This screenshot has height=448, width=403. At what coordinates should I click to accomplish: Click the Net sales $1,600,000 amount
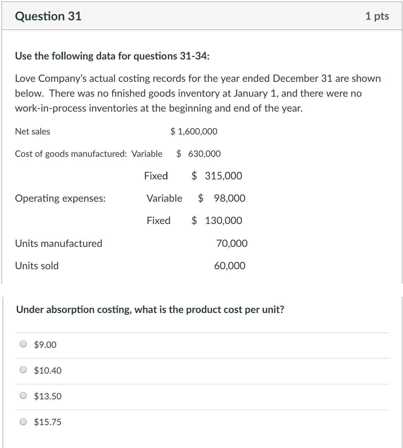pos(194,131)
